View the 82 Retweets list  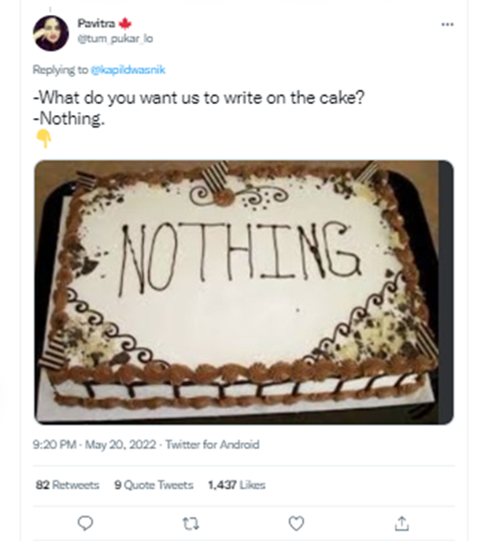(68, 485)
